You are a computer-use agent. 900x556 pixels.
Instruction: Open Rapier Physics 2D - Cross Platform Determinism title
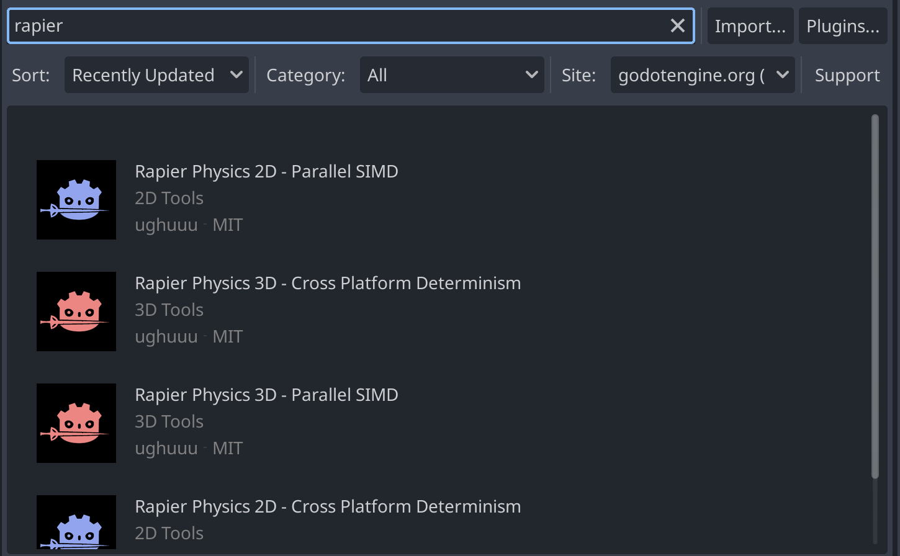[328, 506]
